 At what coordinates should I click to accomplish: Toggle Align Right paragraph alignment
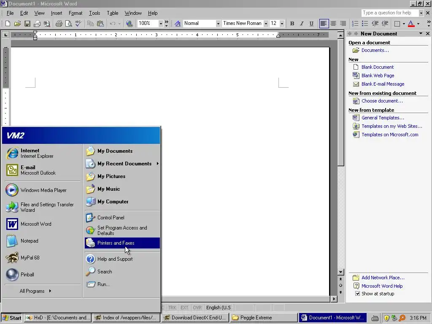[343, 24]
